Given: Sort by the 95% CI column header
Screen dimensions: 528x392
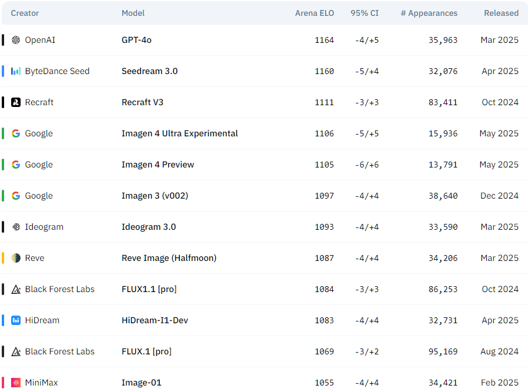Looking at the screenshot, I should 365,13.
